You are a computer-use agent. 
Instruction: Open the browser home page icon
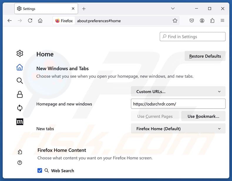click(40, 21)
